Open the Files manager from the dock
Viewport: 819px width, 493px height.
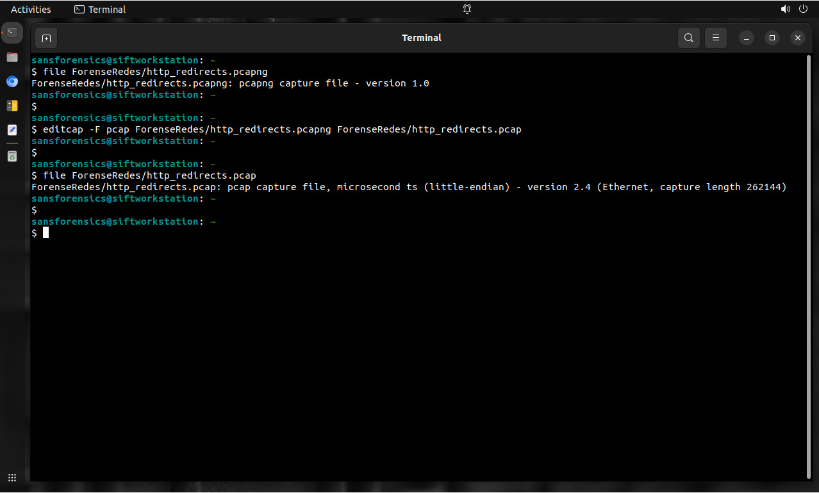[12, 57]
